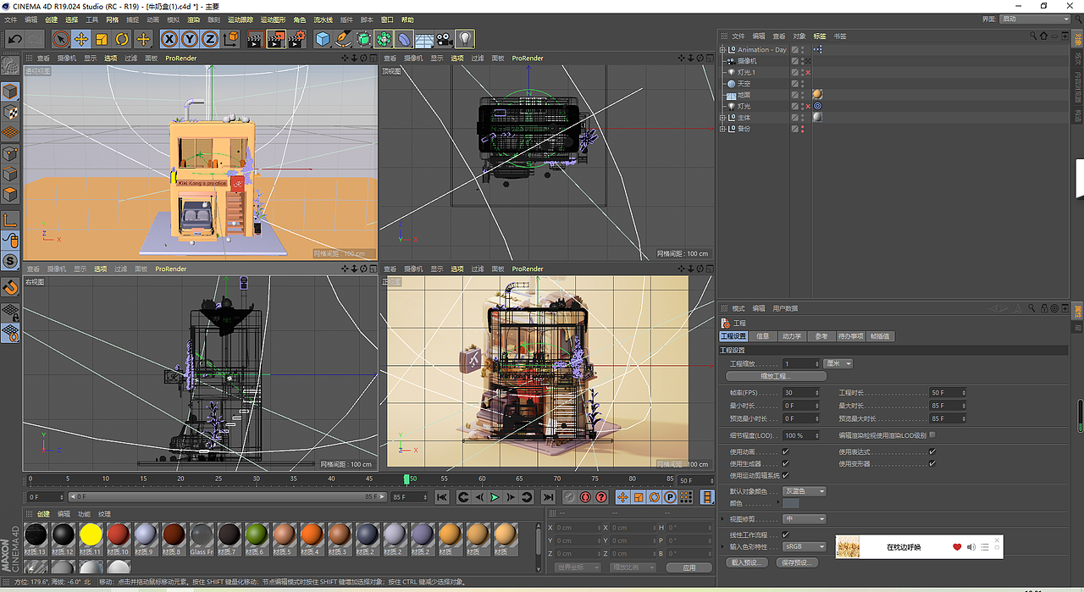
Task: Go to start of animation button
Action: tap(442, 497)
